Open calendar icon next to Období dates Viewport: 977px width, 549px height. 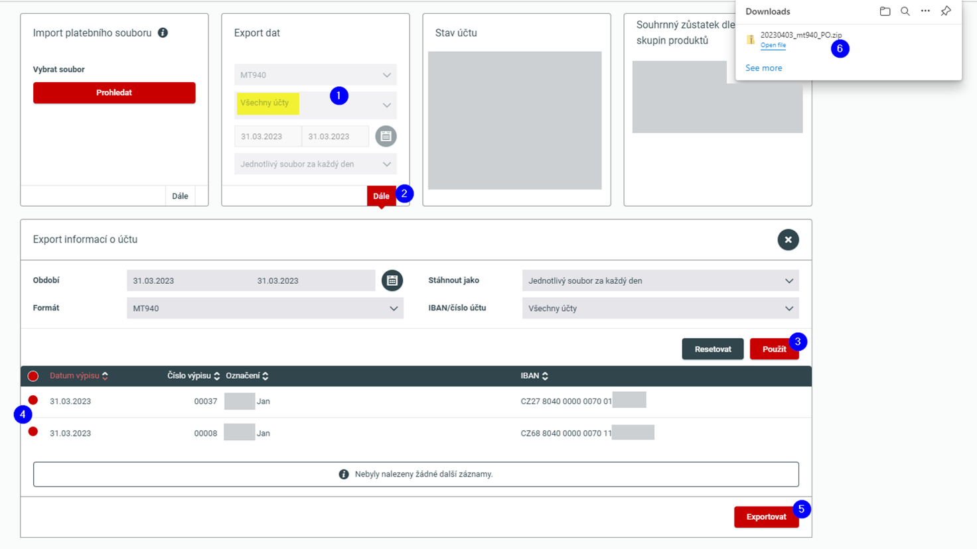(x=392, y=280)
